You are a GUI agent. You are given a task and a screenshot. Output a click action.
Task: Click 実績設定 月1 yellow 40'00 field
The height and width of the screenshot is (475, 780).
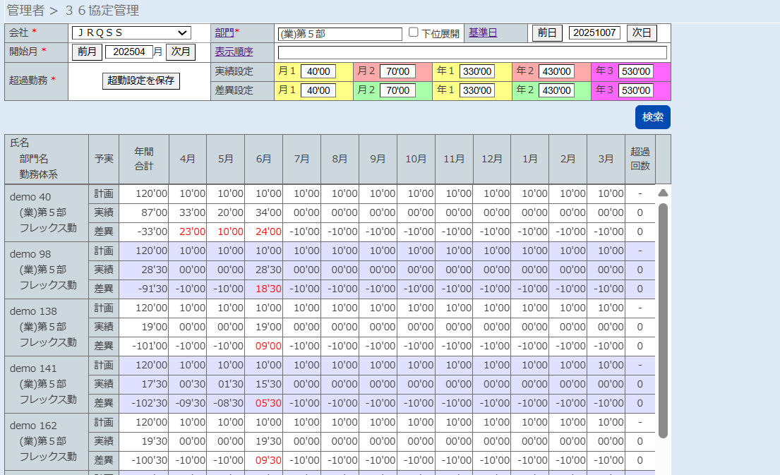coord(318,71)
